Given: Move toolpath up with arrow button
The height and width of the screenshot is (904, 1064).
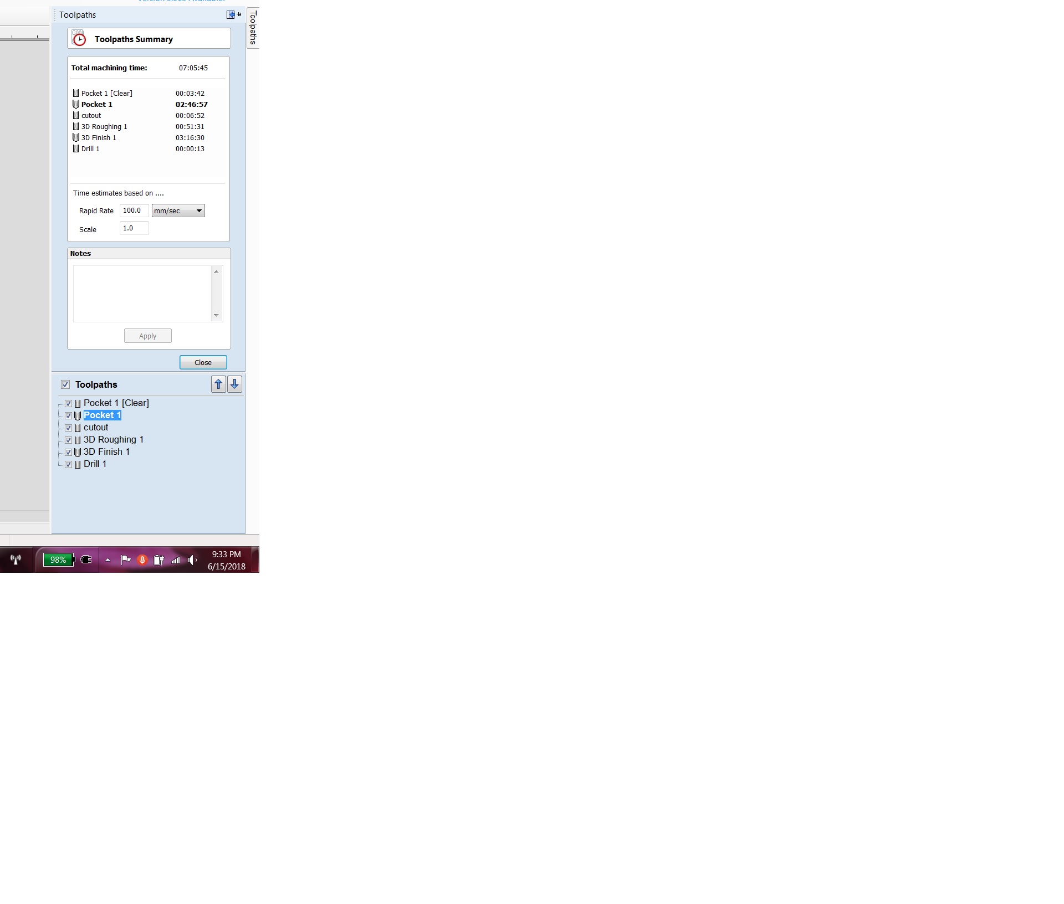Looking at the screenshot, I should click(x=218, y=384).
